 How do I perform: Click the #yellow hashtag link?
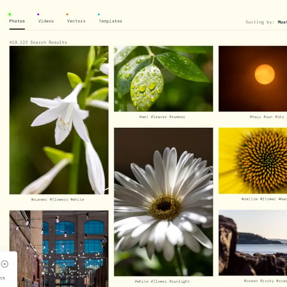pos(249,199)
